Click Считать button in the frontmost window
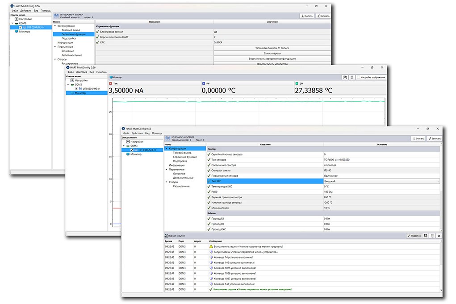This screenshot has width=456, height=304. pos(418,138)
